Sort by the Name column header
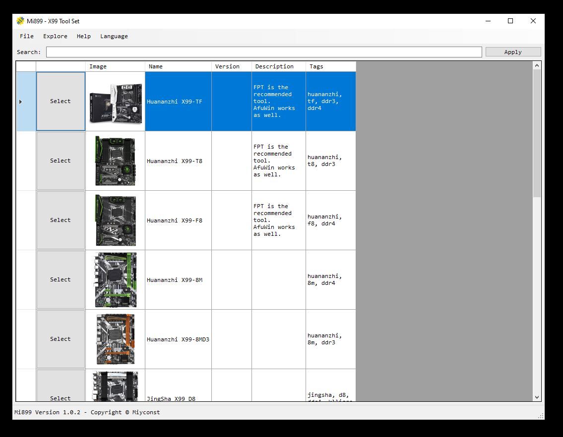Image resolution: width=563 pixels, height=437 pixels. click(x=179, y=66)
